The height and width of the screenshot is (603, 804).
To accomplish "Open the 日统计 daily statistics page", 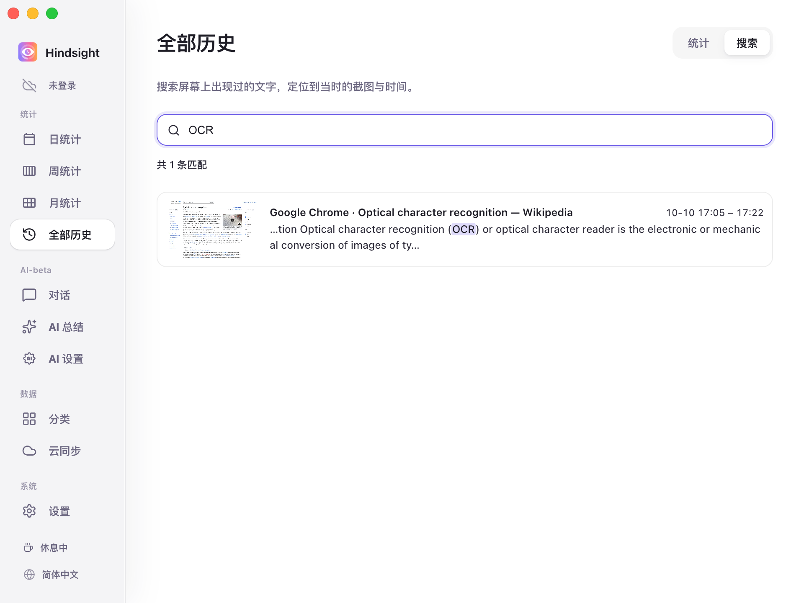I will point(62,139).
